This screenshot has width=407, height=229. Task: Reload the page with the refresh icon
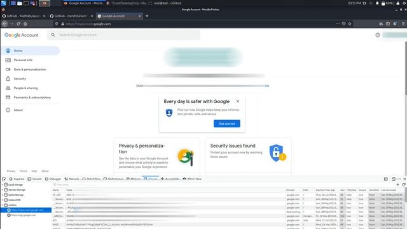click(x=18, y=24)
